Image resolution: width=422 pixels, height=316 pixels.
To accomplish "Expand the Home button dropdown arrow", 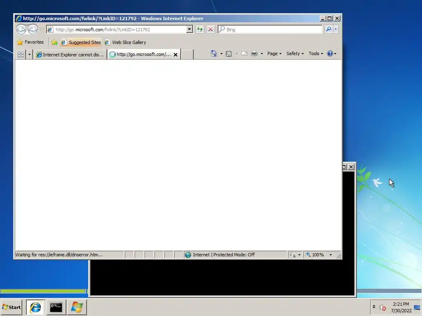I will click(221, 54).
